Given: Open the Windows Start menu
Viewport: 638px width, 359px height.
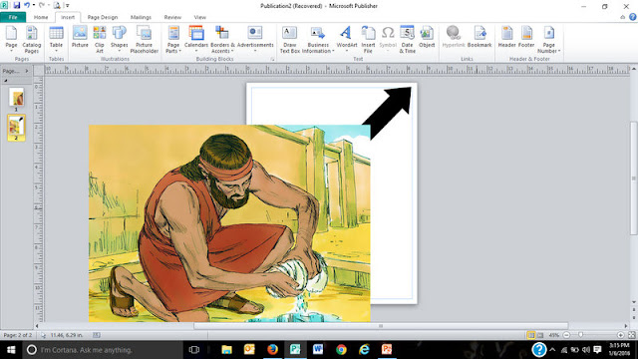Looking at the screenshot, I should click(x=11, y=350).
